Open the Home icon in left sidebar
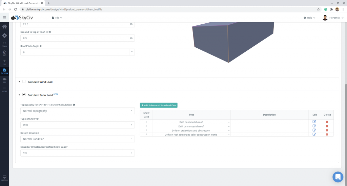Screen dimensions: 347x186 click(x=4, y=27)
